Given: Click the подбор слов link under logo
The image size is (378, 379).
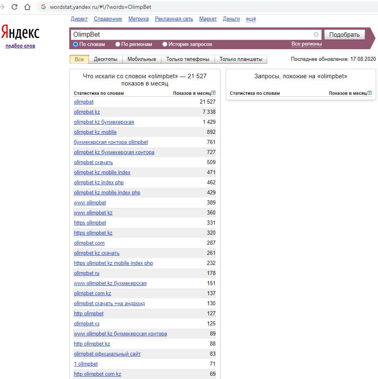Looking at the screenshot, I should point(20,46).
